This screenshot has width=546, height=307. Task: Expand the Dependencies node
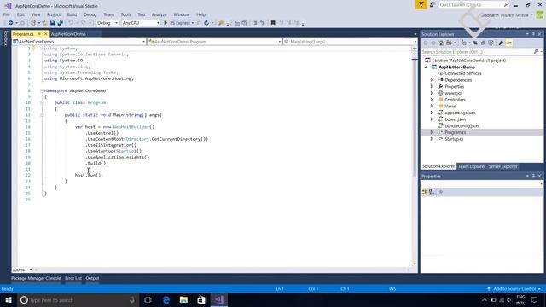tap(432, 80)
